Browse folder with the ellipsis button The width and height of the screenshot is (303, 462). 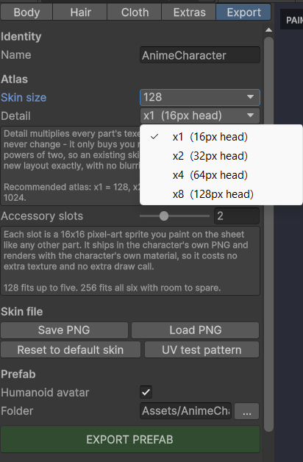click(x=247, y=411)
